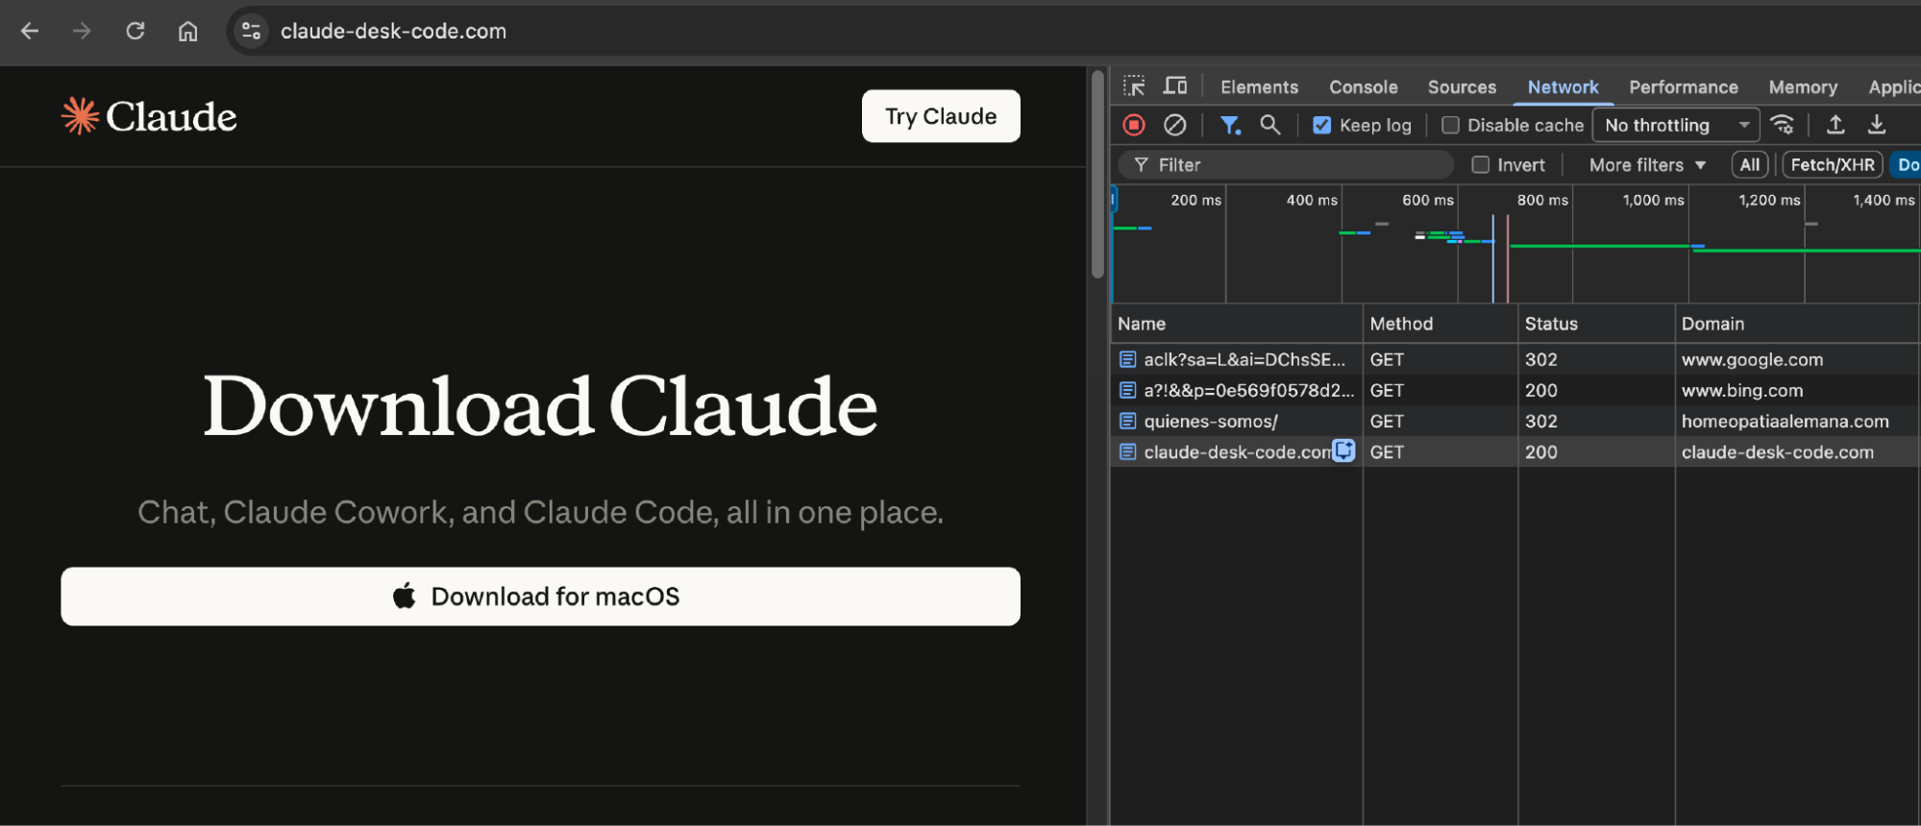Screen dimensions: 1921x826
Task: Stop recording the network log
Action: pyautogui.click(x=1134, y=125)
